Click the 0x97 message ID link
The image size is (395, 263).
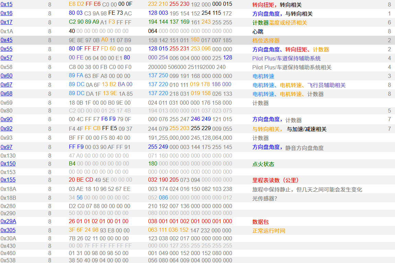(7, 147)
